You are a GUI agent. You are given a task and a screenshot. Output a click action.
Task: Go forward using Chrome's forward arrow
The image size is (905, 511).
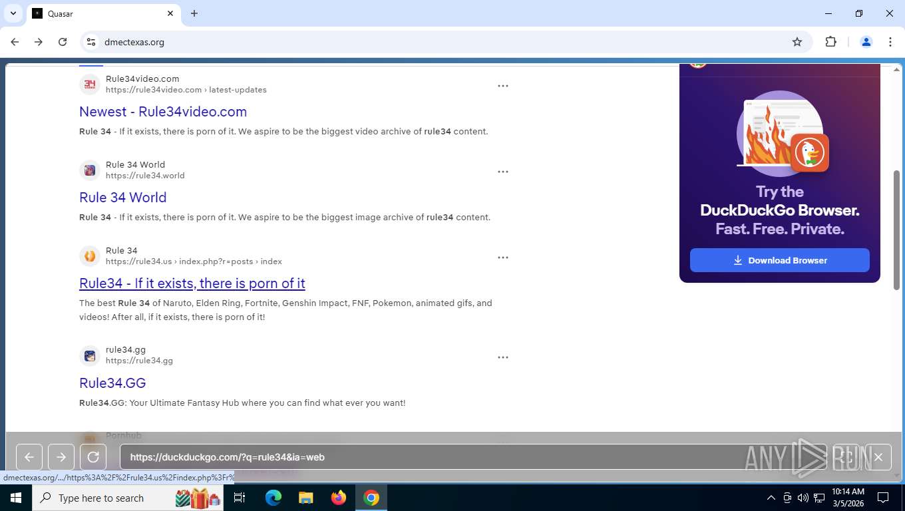[39, 42]
